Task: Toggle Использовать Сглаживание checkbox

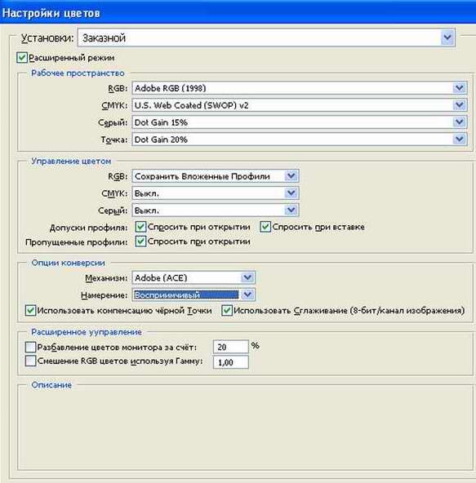Action: click(x=227, y=311)
